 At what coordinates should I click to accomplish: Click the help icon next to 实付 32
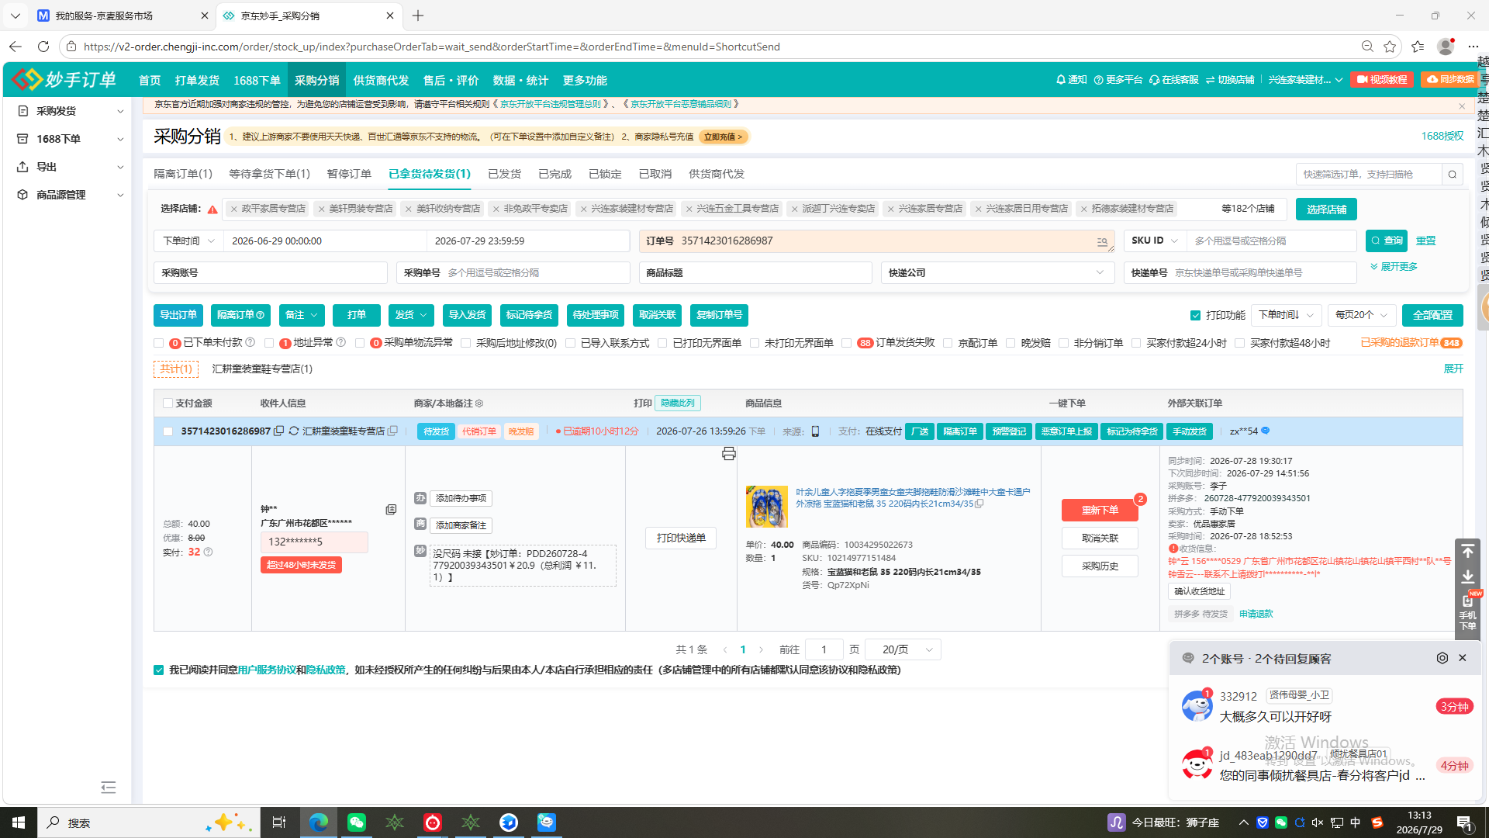pyautogui.click(x=208, y=552)
